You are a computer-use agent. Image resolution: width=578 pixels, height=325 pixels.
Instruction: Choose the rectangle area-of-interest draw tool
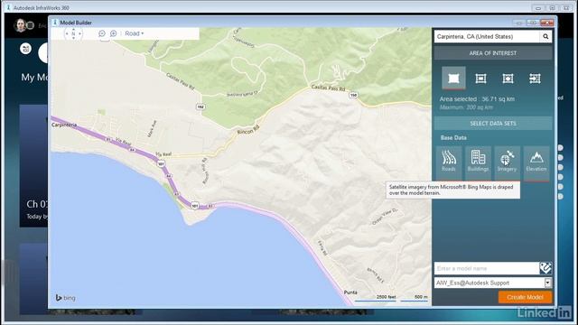coord(480,79)
